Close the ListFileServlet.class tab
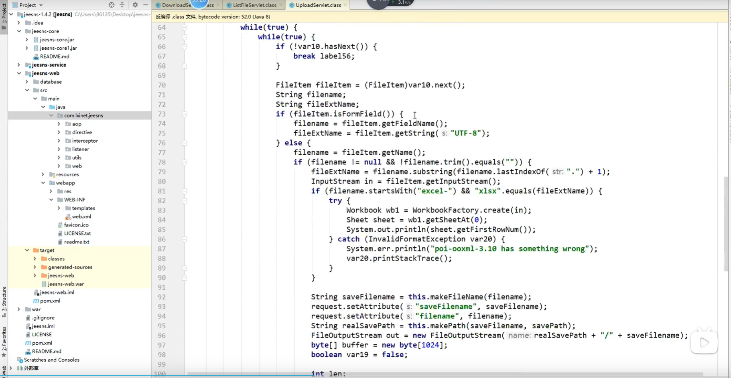731x378 pixels. [x=281, y=5]
